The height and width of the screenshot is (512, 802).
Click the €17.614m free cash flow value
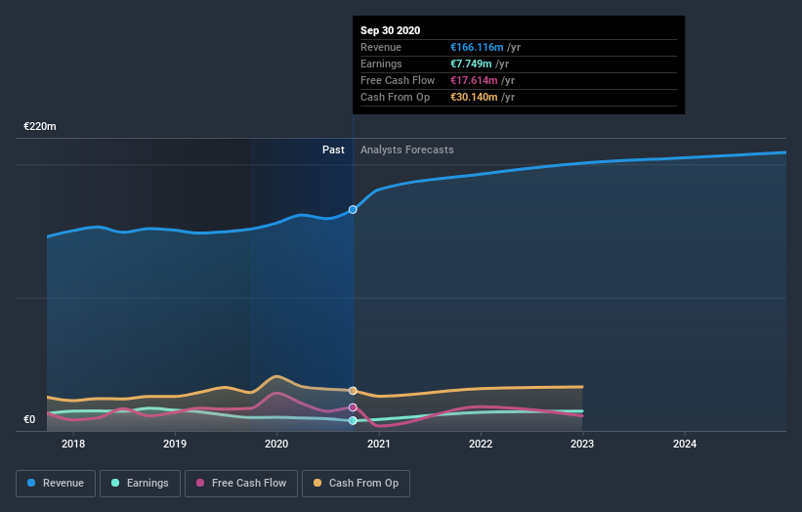tap(474, 80)
